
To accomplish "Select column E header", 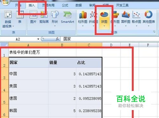I will pyautogui.click(x=130, y=45).
